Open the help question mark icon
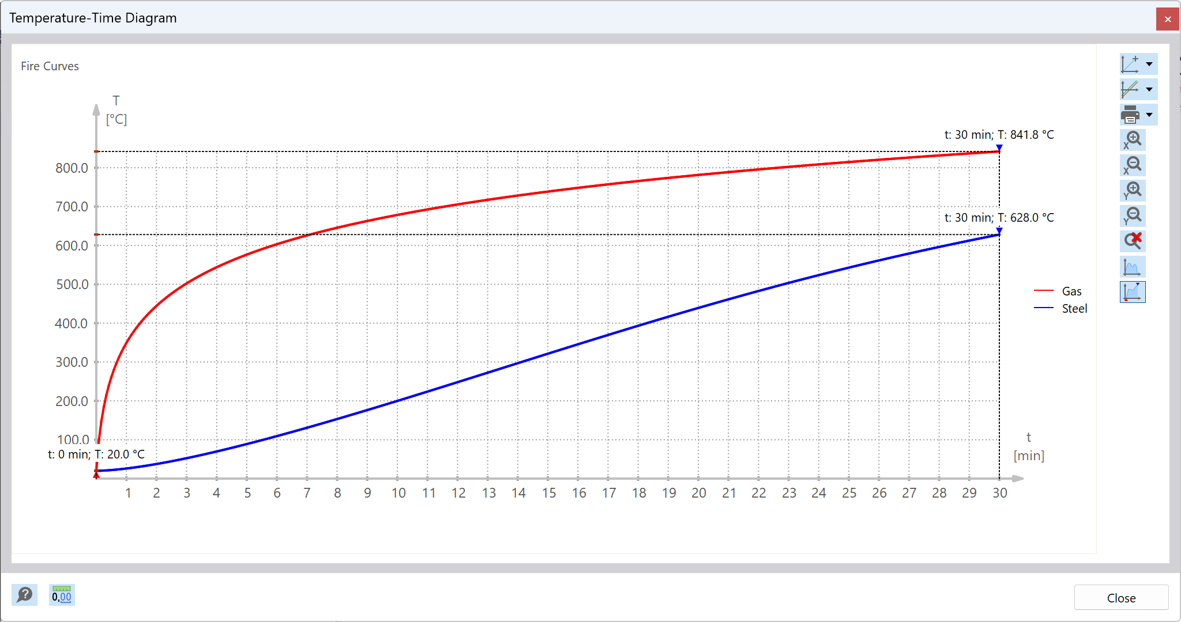 (x=25, y=595)
